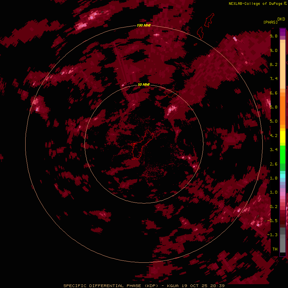The image size is (288, 288).
Task: Click the TH label on the color scale
Action: (x=275, y=249)
